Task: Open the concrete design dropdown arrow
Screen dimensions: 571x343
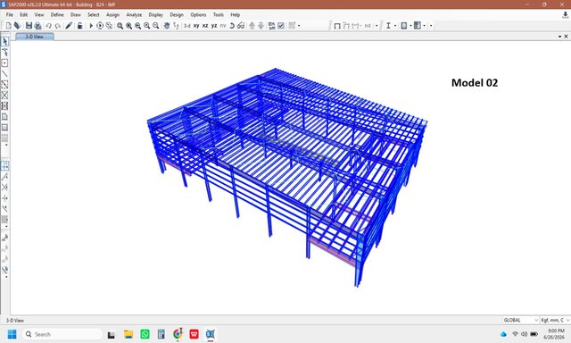Action: click(x=410, y=26)
